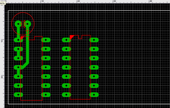Click the red pin-1 triangle on left chip

(x=22, y=38)
